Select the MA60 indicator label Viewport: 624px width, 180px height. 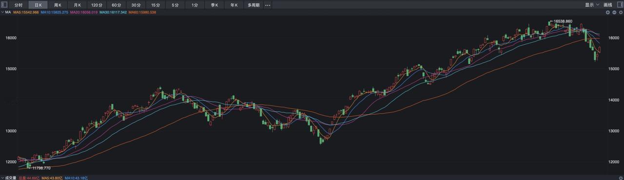pos(142,12)
